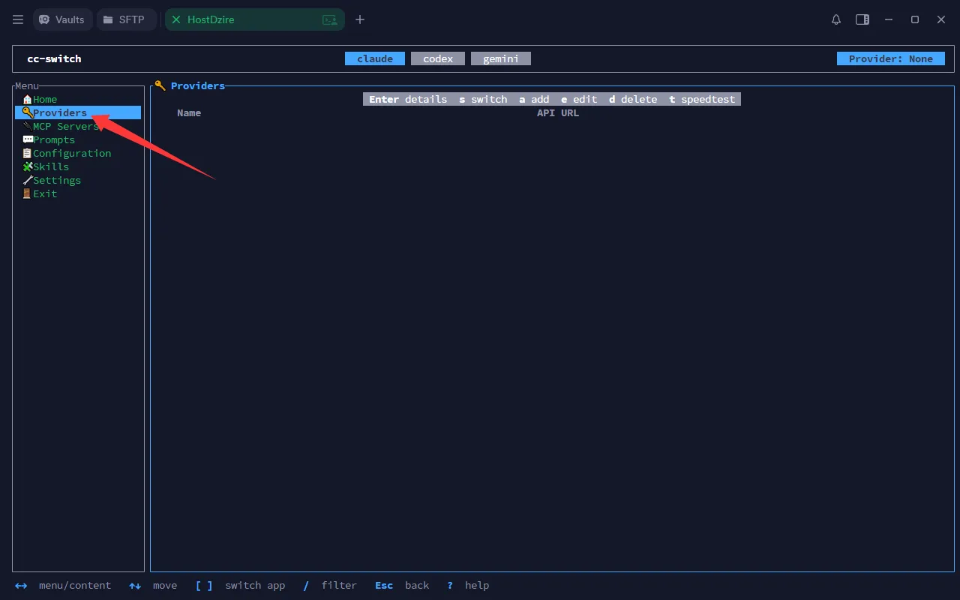This screenshot has height=600, width=960.
Task: Click the notification bell icon
Action: click(836, 19)
